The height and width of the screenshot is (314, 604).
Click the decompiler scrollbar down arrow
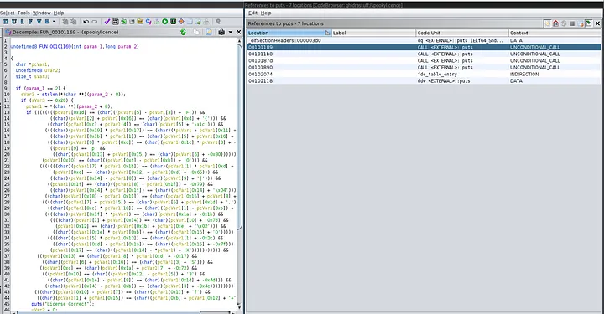239,307
